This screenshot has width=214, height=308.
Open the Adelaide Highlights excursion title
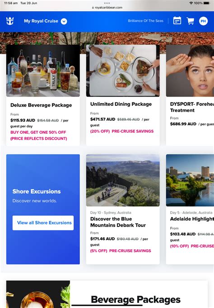[192, 219]
